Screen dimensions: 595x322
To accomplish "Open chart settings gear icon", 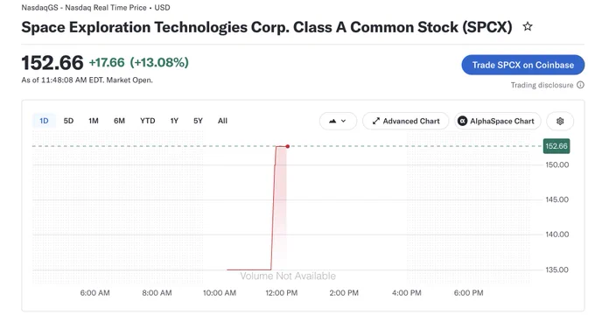I will coord(560,121).
